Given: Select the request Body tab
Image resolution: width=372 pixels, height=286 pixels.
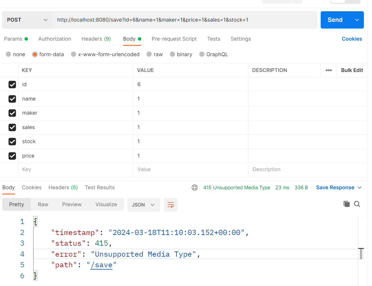Looking at the screenshot, I should 132,39.
